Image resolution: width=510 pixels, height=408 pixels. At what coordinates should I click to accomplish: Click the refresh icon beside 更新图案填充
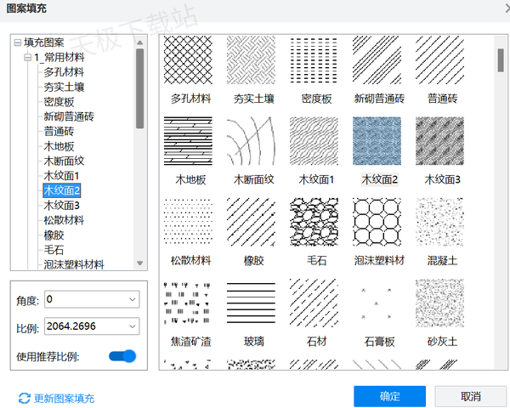click(x=24, y=398)
